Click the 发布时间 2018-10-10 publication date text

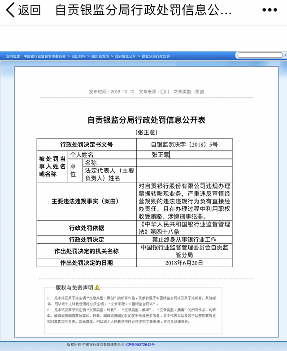tap(111, 91)
